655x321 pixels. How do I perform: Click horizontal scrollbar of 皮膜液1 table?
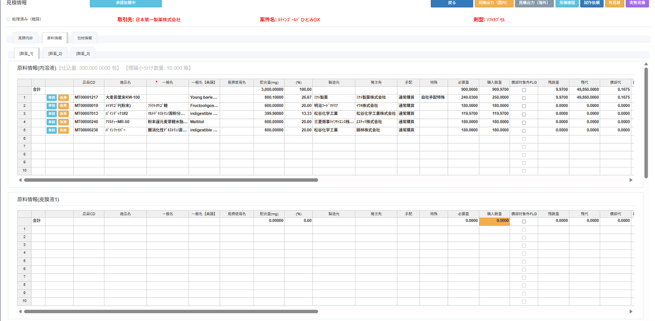coord(171,312)
